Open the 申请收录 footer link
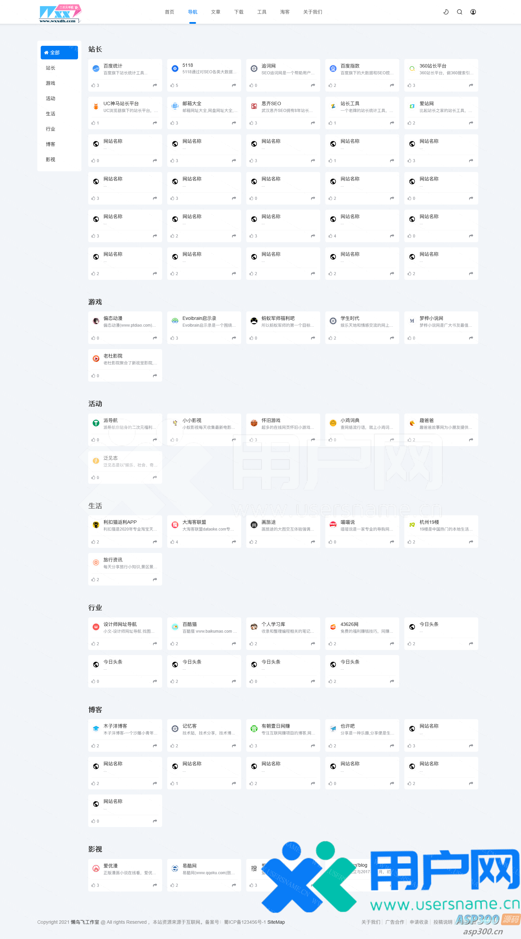This screenshot has width=521, height=939. (419, 922)
